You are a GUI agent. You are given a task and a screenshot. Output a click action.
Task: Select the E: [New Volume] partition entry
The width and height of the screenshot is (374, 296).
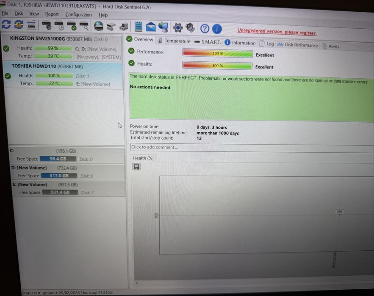pos(69,189)
